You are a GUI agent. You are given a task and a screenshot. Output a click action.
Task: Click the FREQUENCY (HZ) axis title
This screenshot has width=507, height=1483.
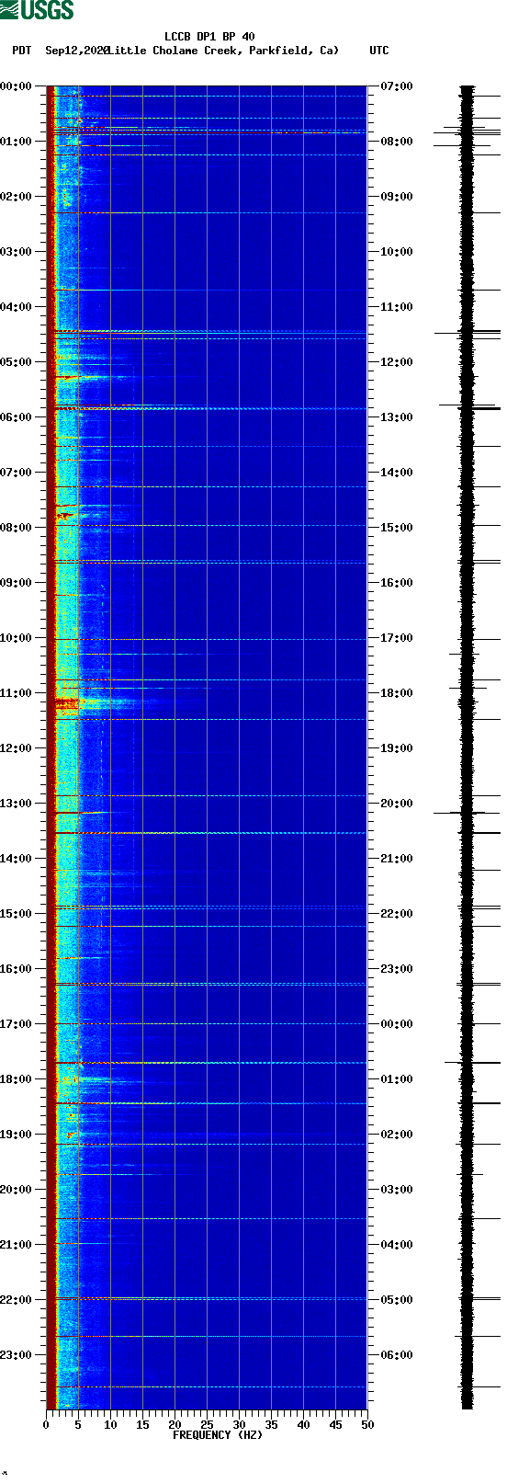(x=218, y=1435)
